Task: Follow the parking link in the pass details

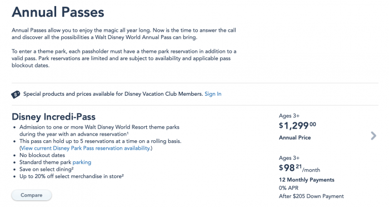Action: click(82, 162)
